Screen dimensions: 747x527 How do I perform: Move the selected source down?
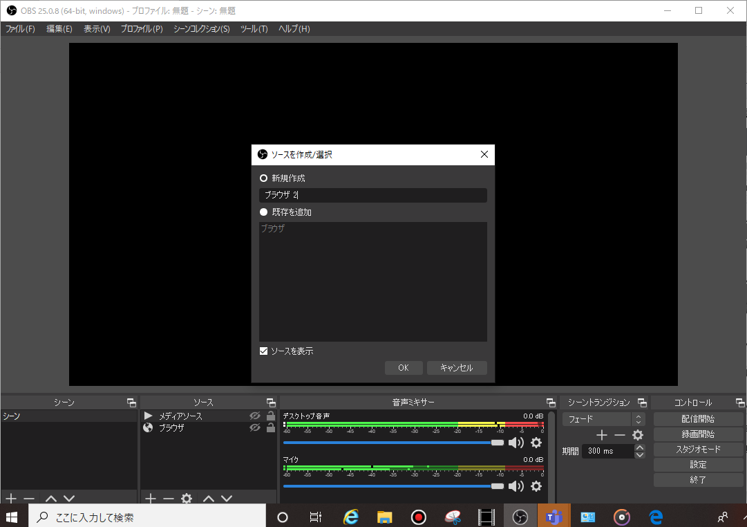pos(227,499)
